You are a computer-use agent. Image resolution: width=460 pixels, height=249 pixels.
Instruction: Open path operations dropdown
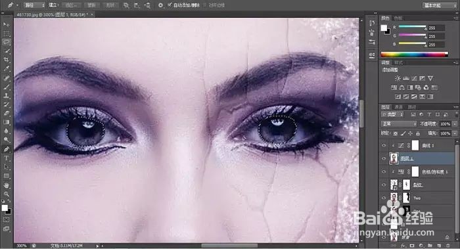pyautogui.click(x=126, y=5)
